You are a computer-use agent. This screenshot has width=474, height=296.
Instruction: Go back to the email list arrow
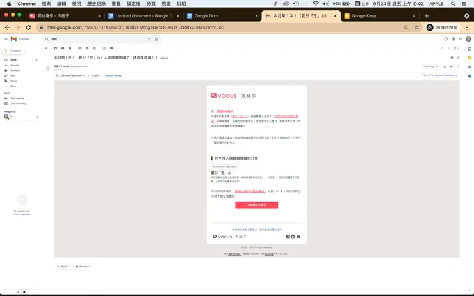pyautogui.click(x=46, y=48)
